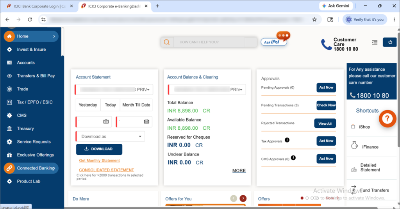Screen dimensions: 400x209
Task: Click the Service Requests gear icon
Action: pyautogui.click(x=9, y=142)
